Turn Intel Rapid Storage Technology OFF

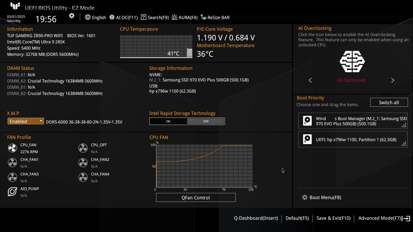[206, 121]
